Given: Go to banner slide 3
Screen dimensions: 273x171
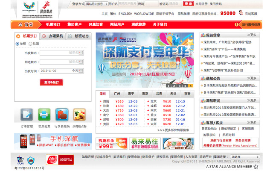Looking at the screenshot, I should 179,85.
